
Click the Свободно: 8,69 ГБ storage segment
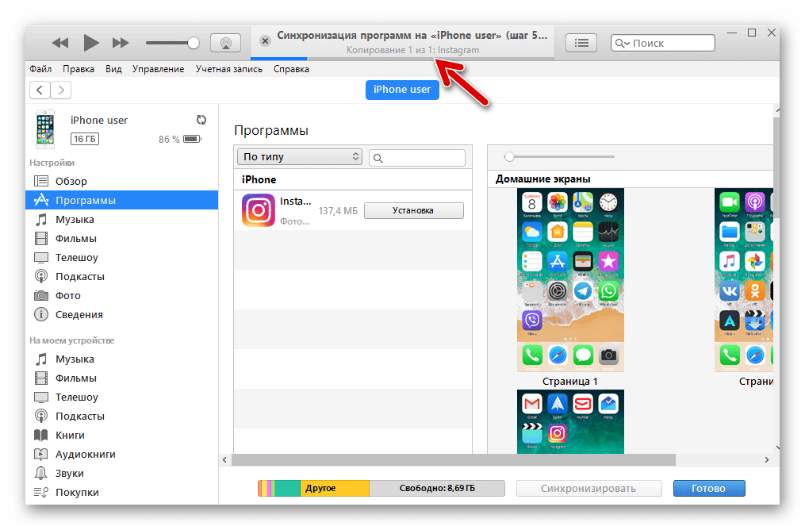(x=437, y=488)
